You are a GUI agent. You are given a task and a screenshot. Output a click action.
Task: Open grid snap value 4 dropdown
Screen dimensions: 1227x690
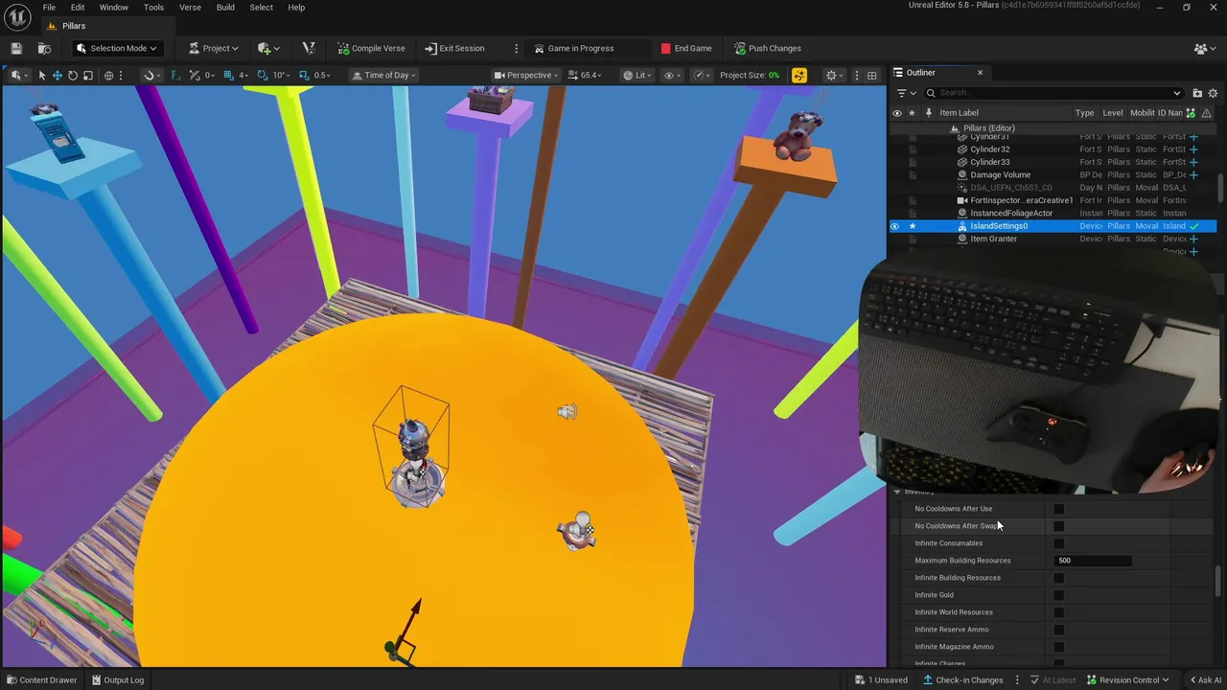tap(243, 75)
